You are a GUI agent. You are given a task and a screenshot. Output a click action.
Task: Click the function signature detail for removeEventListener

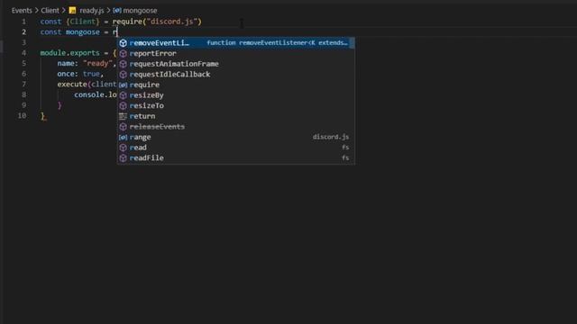click(277, 43)
